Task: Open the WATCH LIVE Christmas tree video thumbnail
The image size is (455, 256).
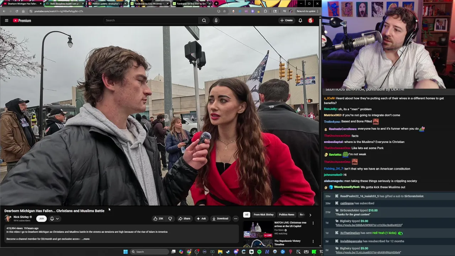Action: 258,229
